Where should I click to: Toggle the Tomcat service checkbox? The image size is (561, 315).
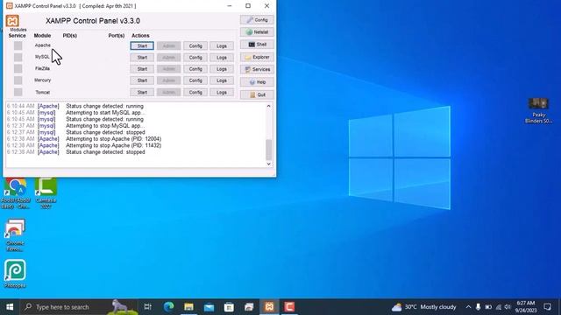point(18,92)
